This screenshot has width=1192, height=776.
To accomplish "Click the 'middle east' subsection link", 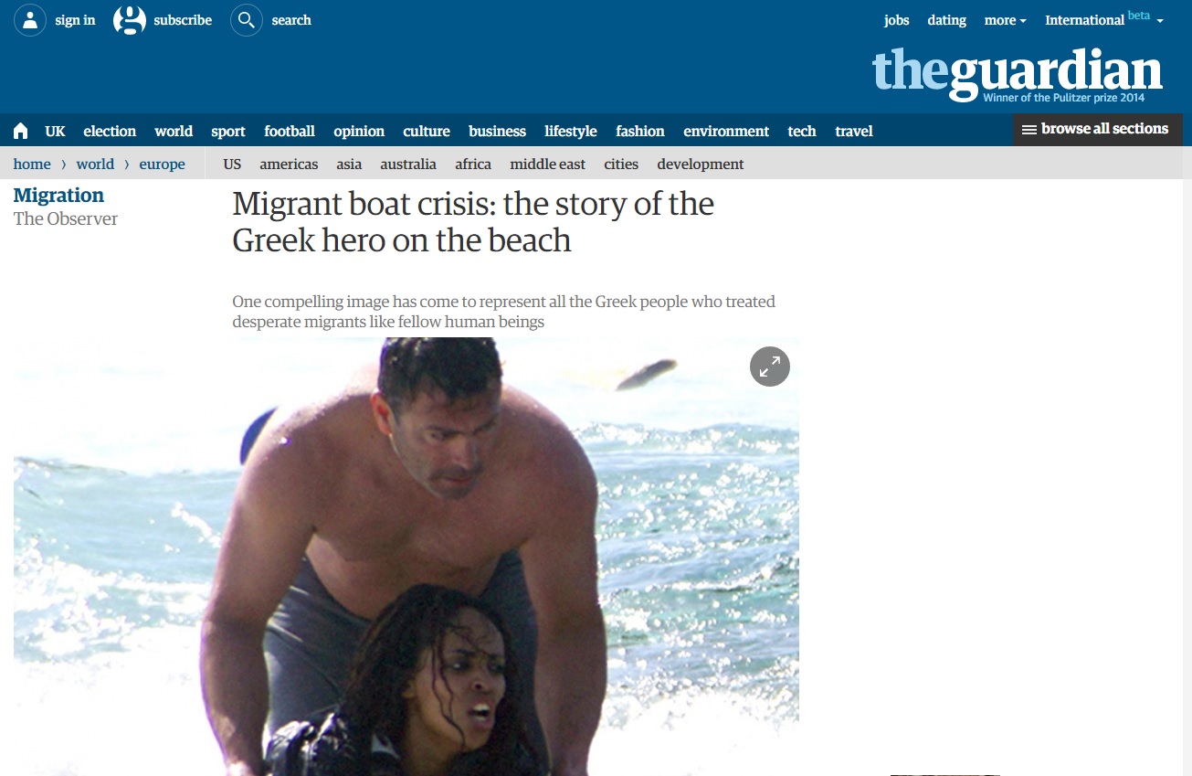I will (548, 165).
